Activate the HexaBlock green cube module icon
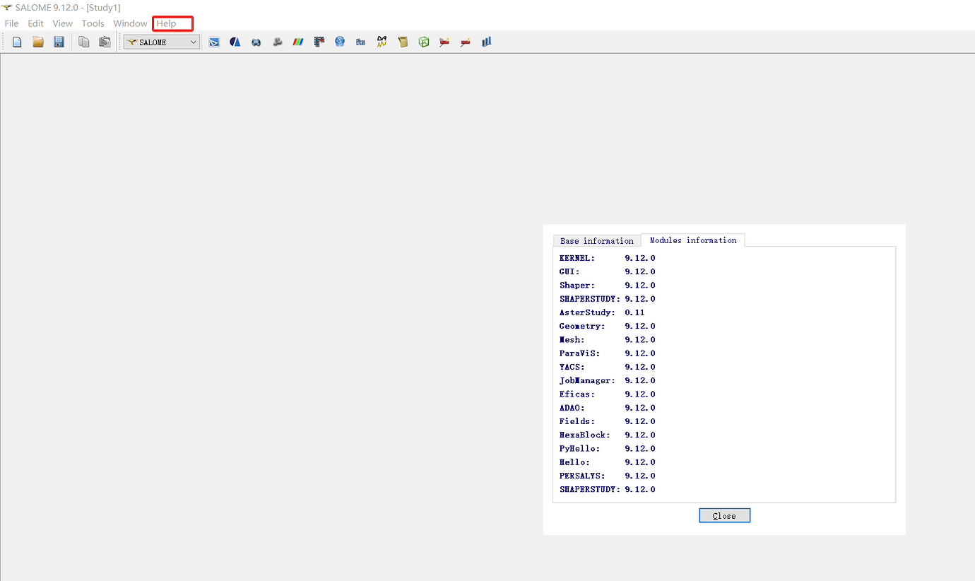The image size is (975, 581). coord(423,42)
